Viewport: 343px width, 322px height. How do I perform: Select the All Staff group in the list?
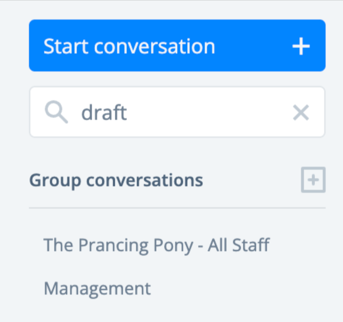[x=156, y=245]
